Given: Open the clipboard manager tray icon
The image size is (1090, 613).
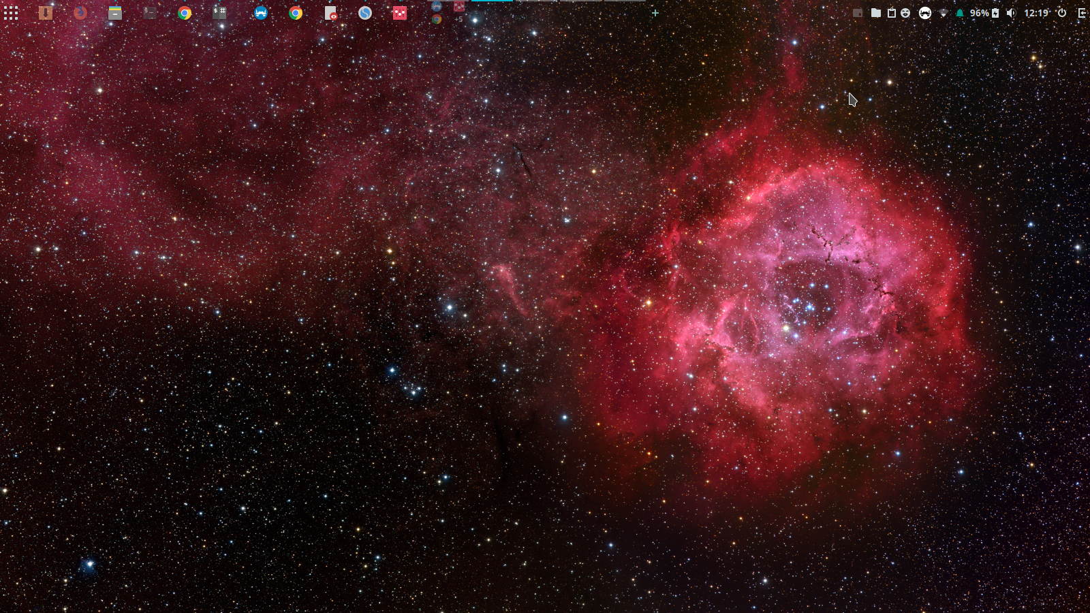Looking at the screenshot, I should pyautogui.click(x=891, y=13).
